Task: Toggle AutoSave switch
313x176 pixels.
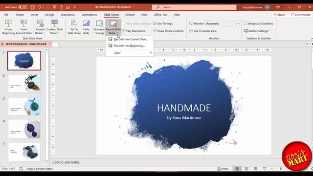Action: click(23, 7)
